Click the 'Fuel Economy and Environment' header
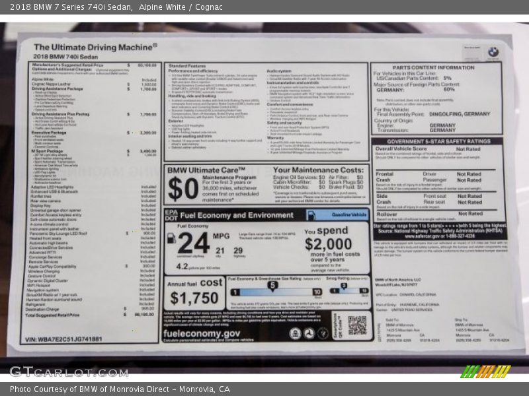 237,215
